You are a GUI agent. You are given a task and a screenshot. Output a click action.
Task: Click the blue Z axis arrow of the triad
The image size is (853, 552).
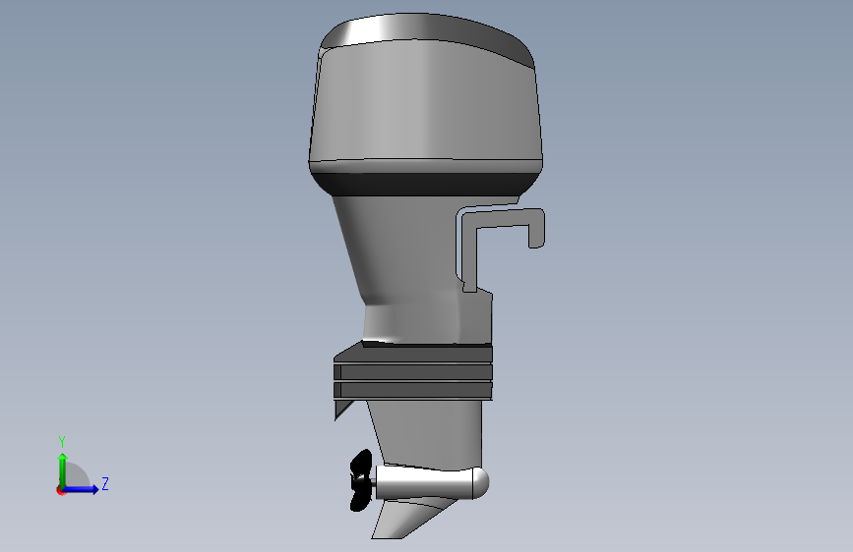[82, 489]
